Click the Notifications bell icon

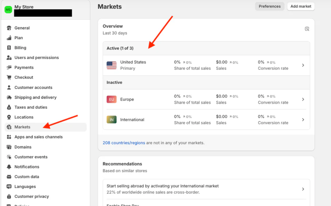9,167
